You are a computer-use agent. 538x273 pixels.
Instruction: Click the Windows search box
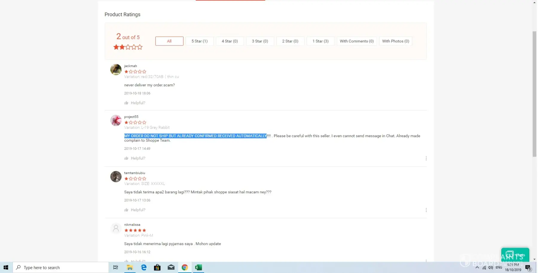(61, 268)
